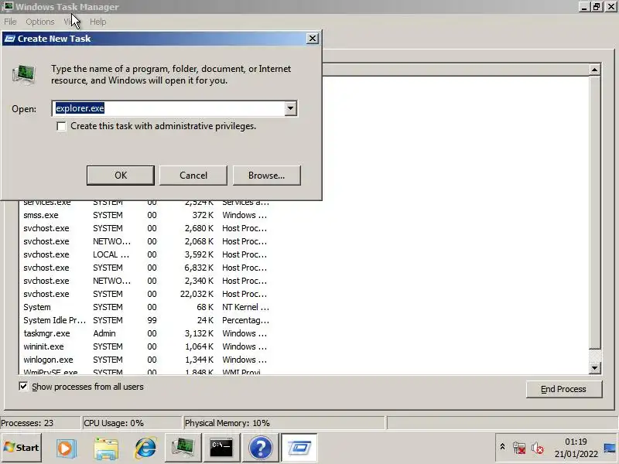
Task: Confirm the new task with OK
Action: point(121,176)
